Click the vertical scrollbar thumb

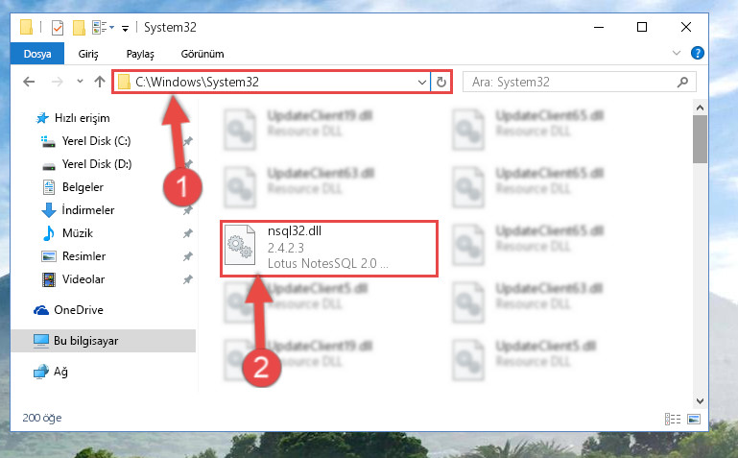pos(700,139)
